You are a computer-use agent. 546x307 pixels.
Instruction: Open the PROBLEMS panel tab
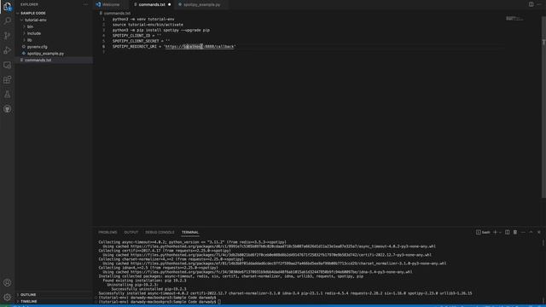click(107, 232)
